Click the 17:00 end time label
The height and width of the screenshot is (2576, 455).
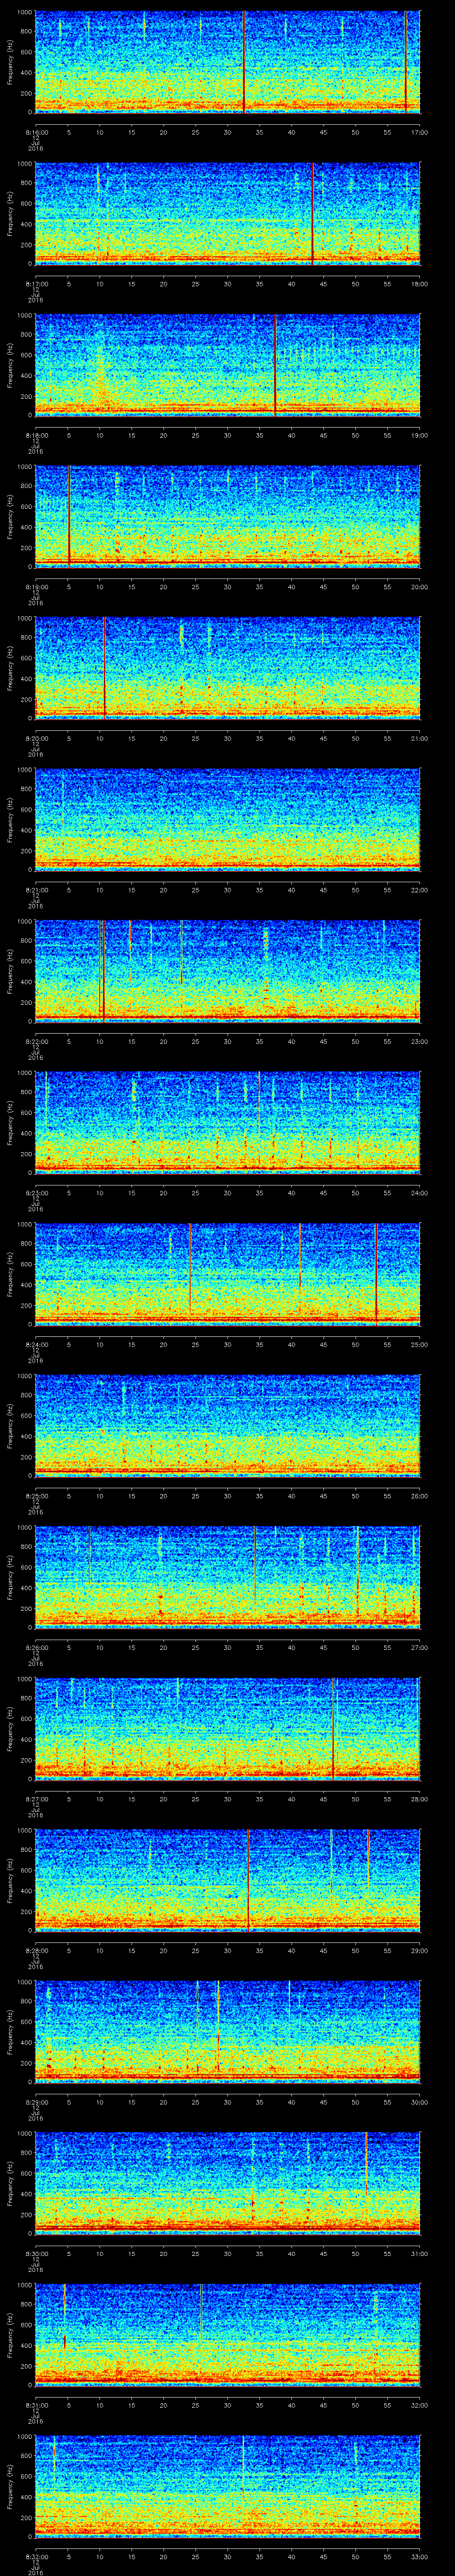pyautogui.click(x=419, y=132)
